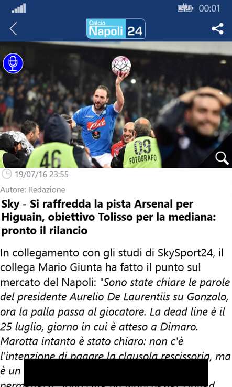232x387 pixels.
Task: Tap the clock icon beside the date
Action: (x=6, y=174)
